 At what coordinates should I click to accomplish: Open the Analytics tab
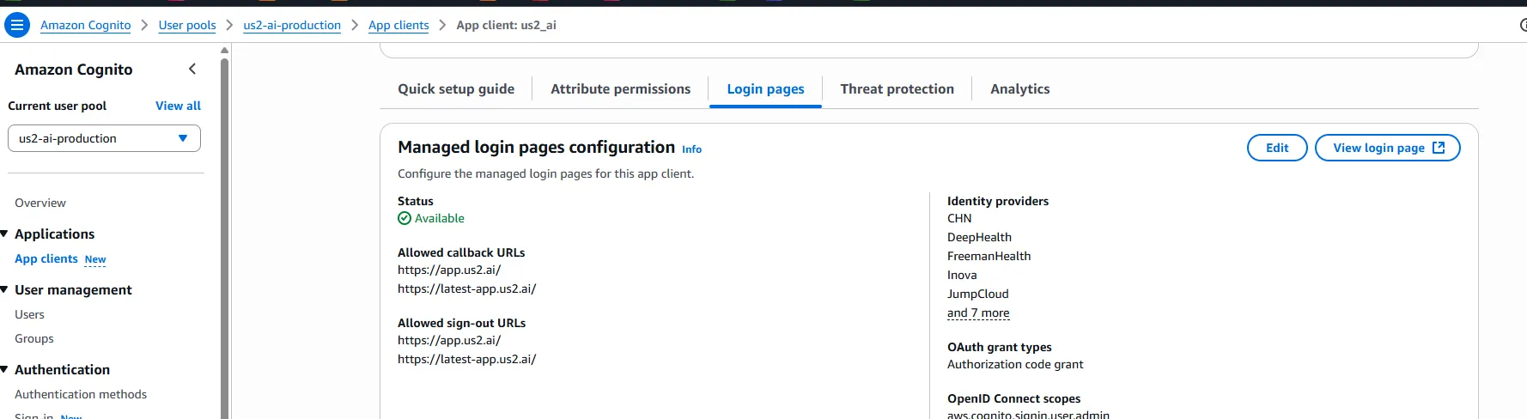click(1019, 88)
